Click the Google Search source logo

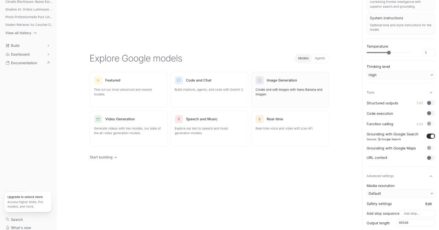click(x=379, y=139)
